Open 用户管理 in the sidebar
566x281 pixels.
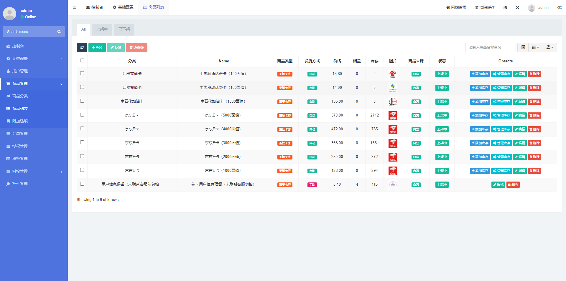click(x=34, y=71)
